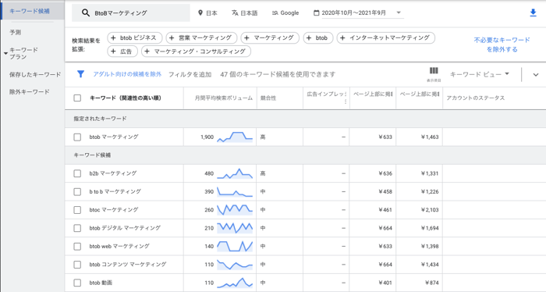This screenshot has height=292, width=546.
Task: Sort by キーワード（関連性の高い順） header
Action: pyautogui.click(x=126, y=98)
